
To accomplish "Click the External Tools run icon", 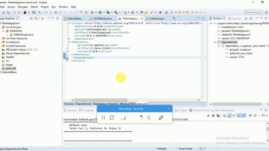I will click(x=116, y=12).
